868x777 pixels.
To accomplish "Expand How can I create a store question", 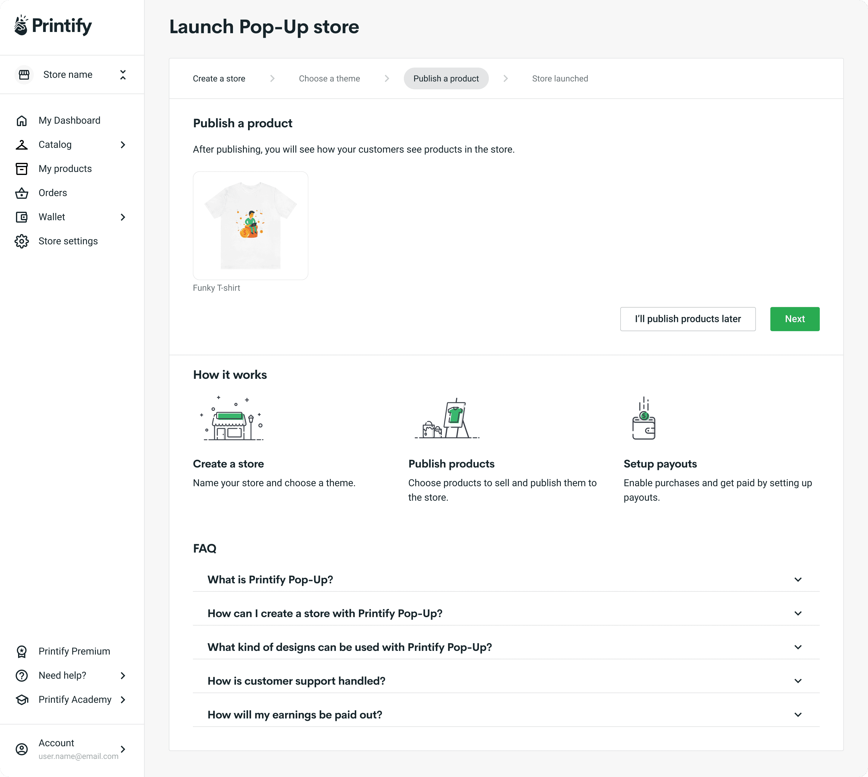I will pyautogui.click(x=506, y=614).
